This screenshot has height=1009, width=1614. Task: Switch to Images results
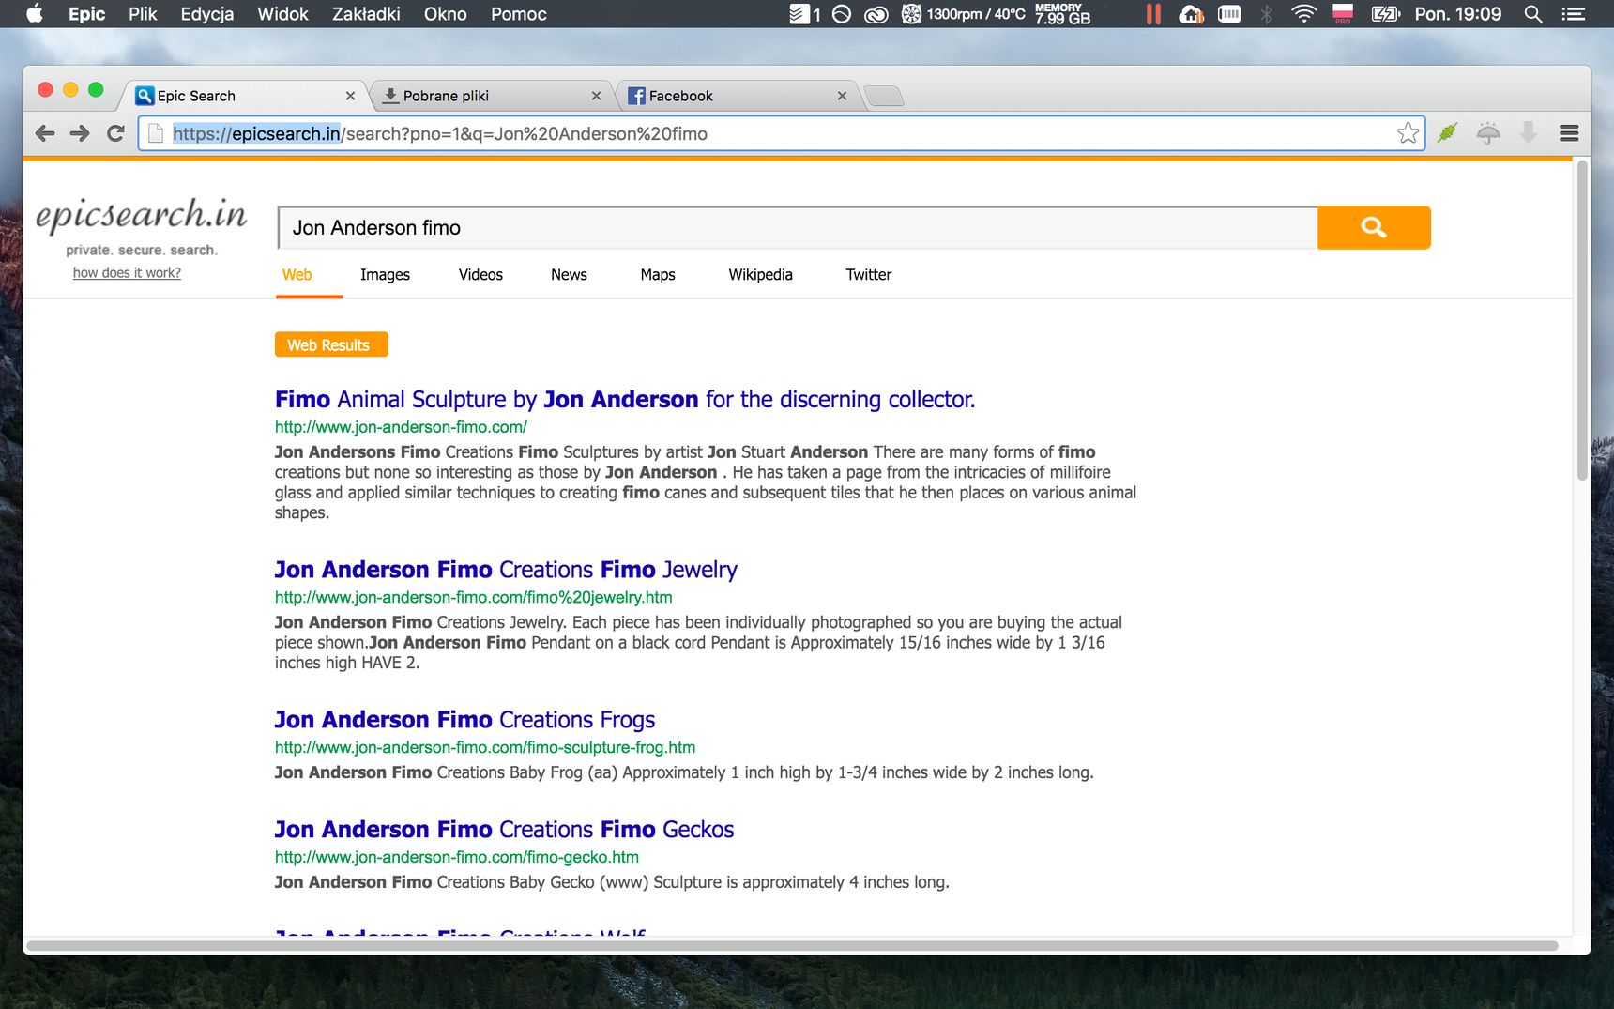(385, 274)
